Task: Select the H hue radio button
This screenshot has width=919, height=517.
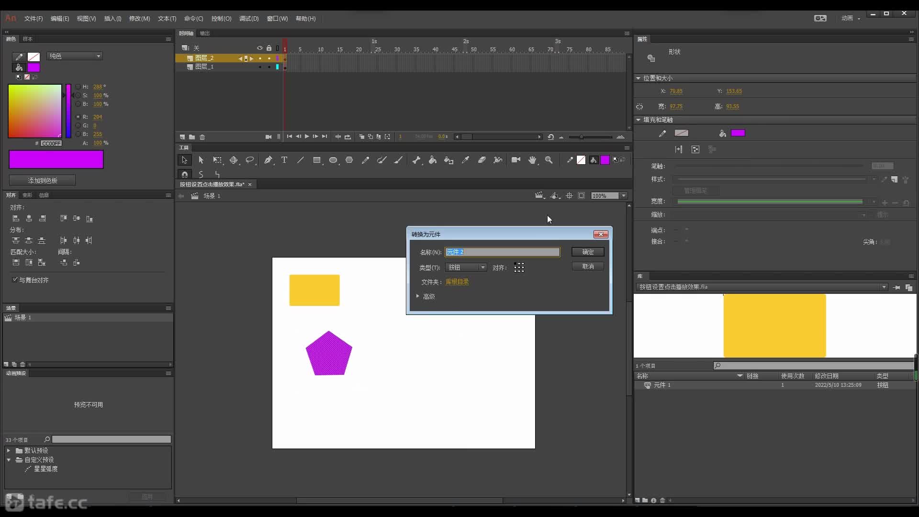Action: 78,87
